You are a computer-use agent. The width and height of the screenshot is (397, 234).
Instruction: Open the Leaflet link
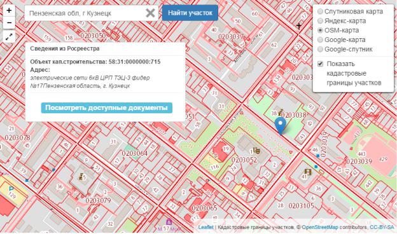click(205, 227)
